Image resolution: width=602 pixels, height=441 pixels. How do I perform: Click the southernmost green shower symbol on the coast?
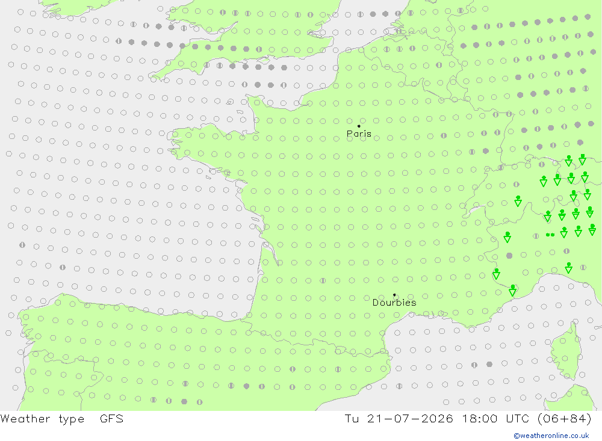point(513,290)
